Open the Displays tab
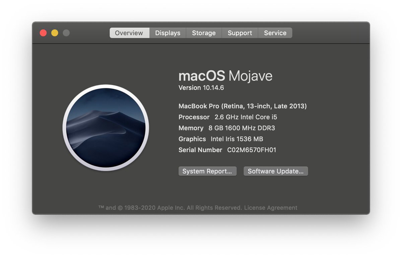Image resolution: width=402 pixels, height=257 pixels. (168, 33)
